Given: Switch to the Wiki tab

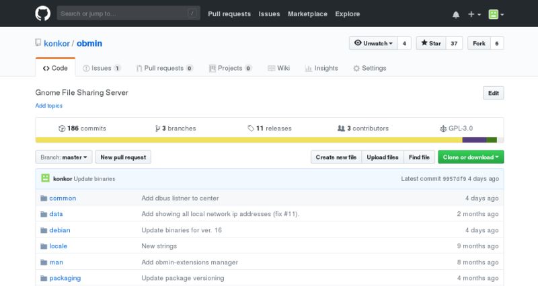Looking at the screenshot, I should [278, 68].
